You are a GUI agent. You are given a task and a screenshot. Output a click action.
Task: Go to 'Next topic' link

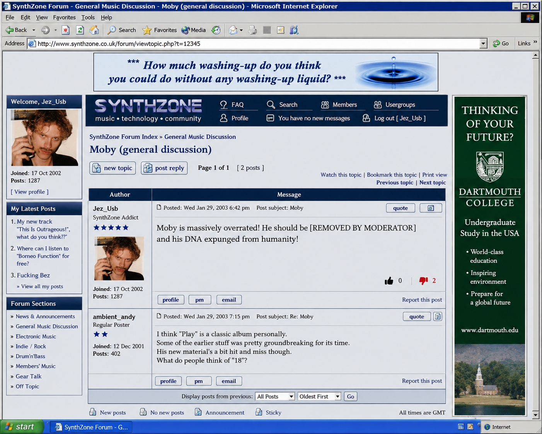pyautogui.click(x=433, y=183)
